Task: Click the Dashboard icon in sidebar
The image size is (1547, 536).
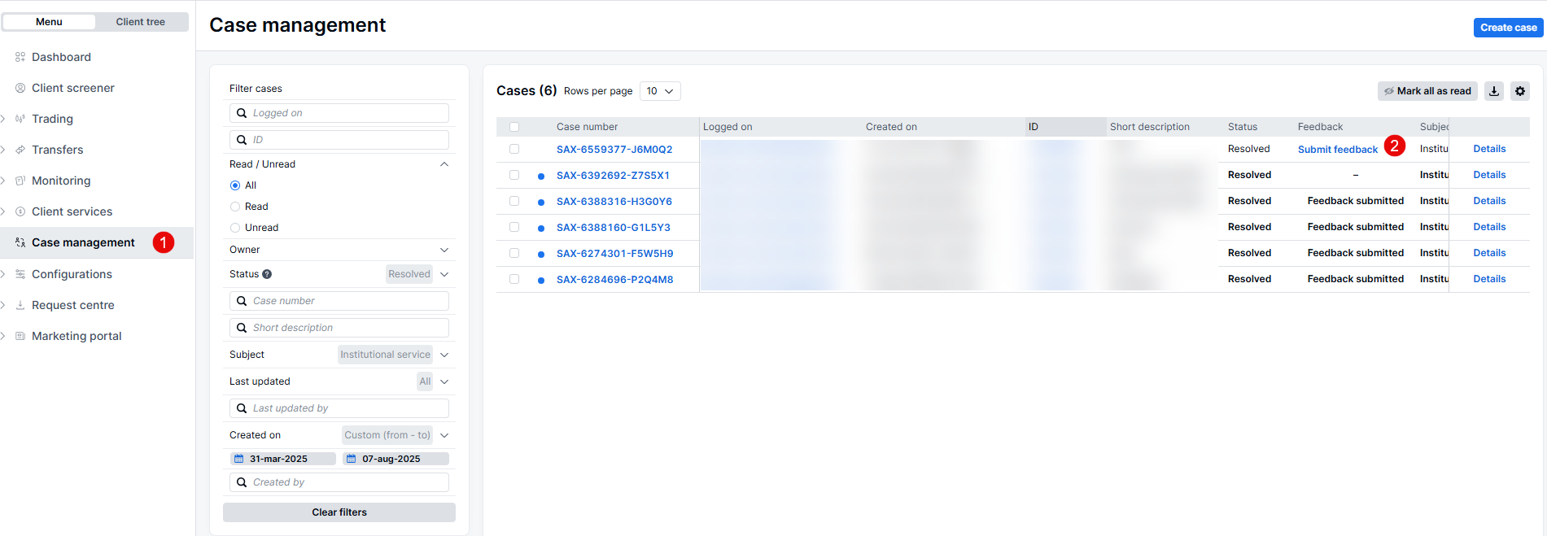Action: point(20,57)
